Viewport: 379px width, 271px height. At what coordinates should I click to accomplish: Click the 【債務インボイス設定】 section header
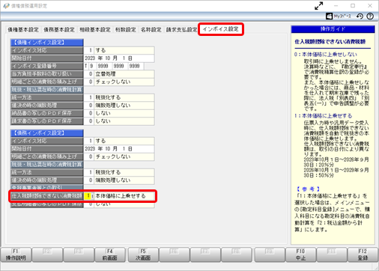[x=47, y=133]
